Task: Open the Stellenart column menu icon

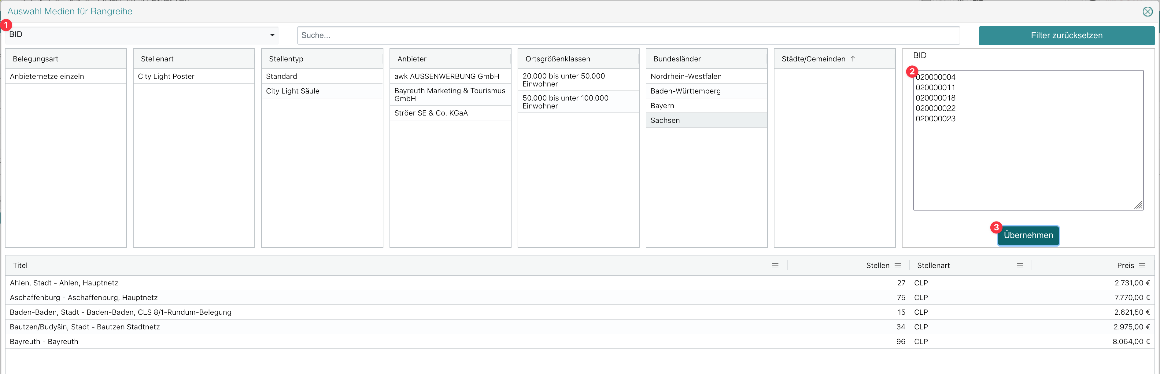Action: click(1020, 266)
